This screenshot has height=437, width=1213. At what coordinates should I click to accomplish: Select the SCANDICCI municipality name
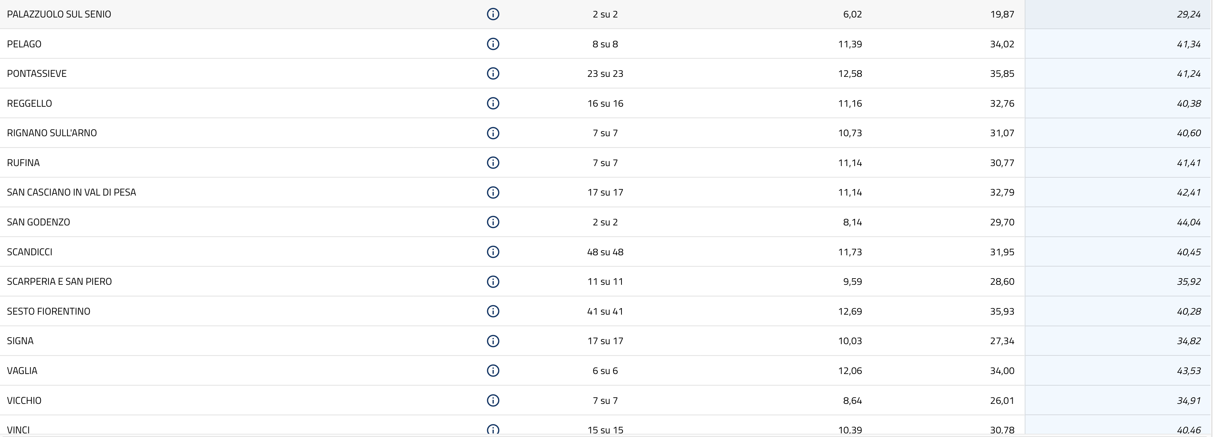pos(30,252)
